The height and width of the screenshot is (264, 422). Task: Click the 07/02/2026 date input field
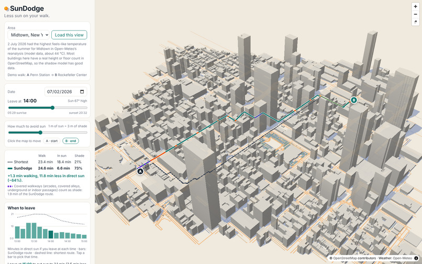tap(65, 92)
